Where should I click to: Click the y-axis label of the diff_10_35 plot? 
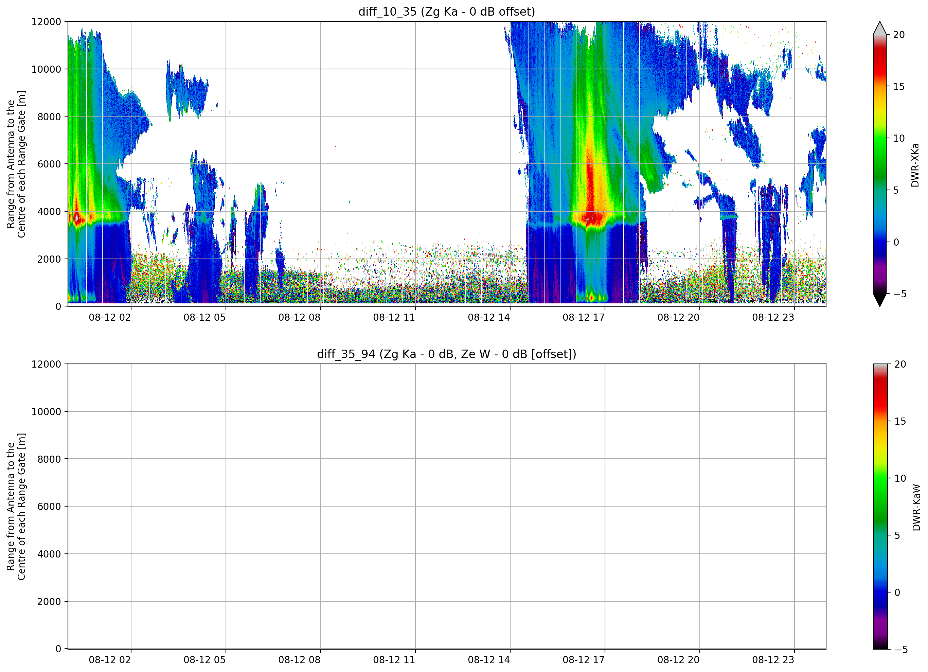(x=16, y=164)
